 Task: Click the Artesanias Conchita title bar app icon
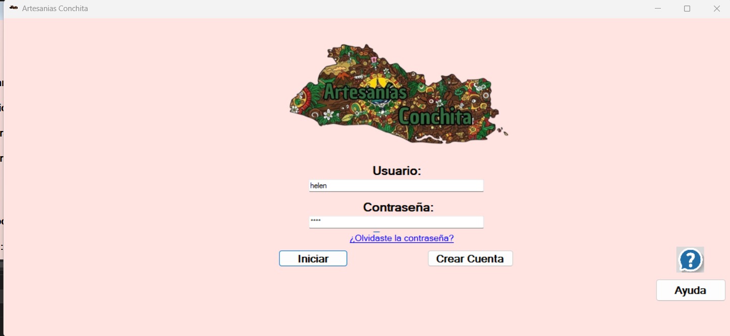(x=14, y=8)
